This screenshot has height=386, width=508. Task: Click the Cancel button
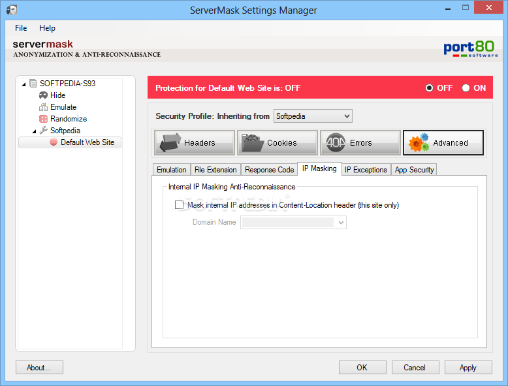[x=415, y=368]
